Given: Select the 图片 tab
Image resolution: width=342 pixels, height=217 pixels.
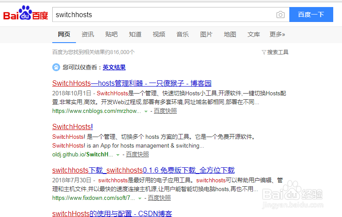Looking at the screenshot, I should pos(206,35).
